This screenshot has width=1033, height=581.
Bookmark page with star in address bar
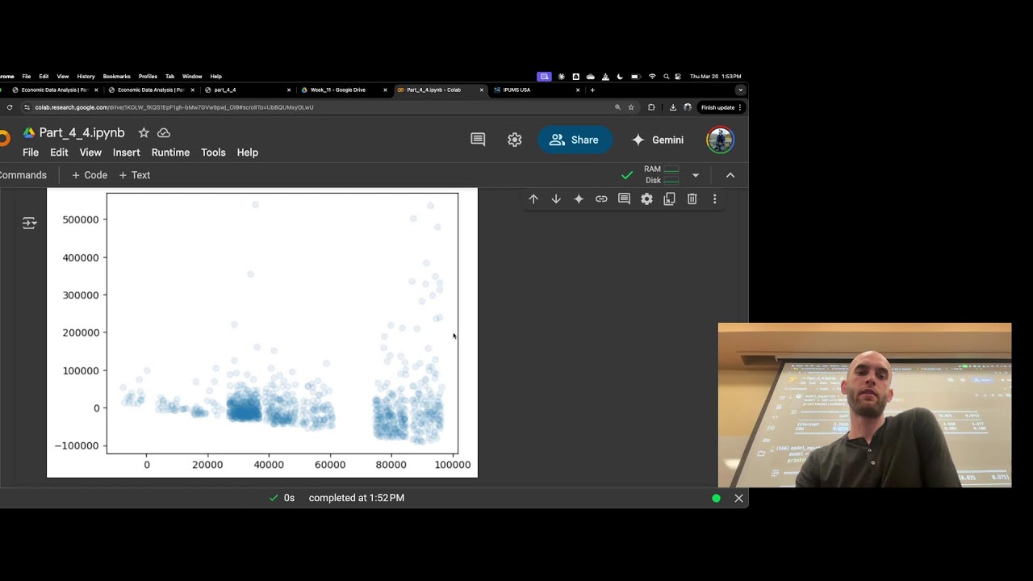tap(631, 107)
